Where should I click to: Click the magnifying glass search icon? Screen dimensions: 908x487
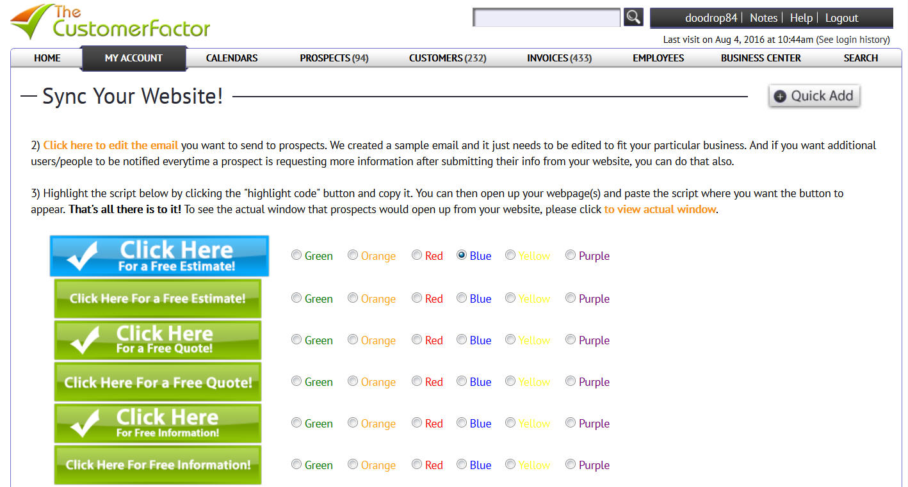[x=633, y=17]
